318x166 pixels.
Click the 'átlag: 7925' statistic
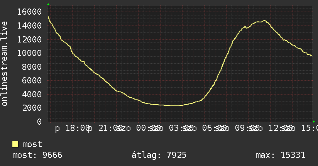click(x=159, y=155)
